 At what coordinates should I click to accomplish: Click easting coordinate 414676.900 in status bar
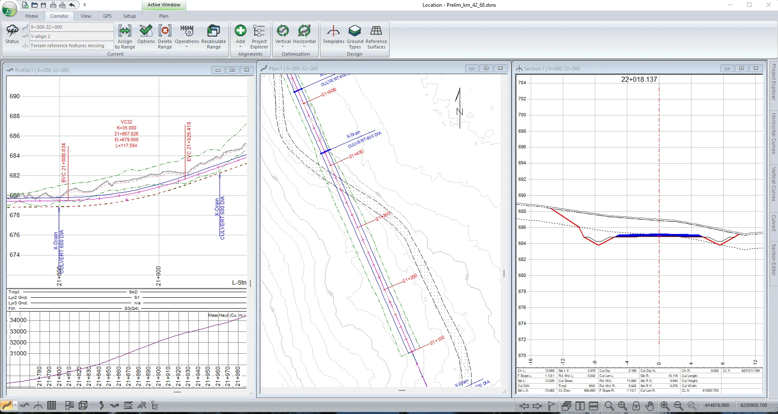pos(717,405)
